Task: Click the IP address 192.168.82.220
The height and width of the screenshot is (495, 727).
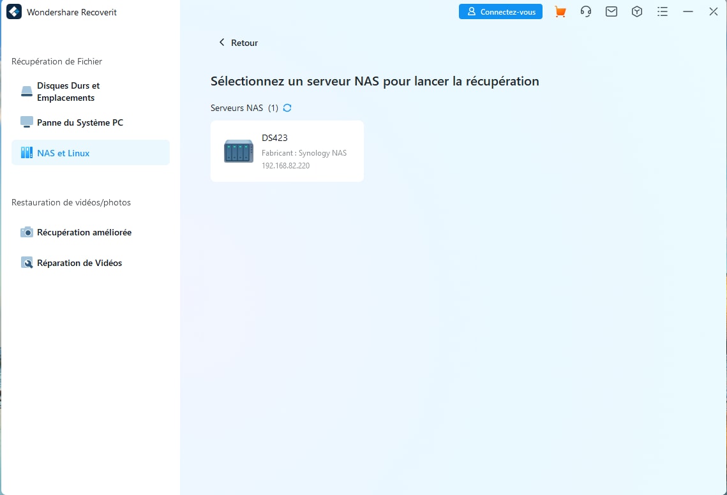Action: pyautogui.click(x=285, y=165)
